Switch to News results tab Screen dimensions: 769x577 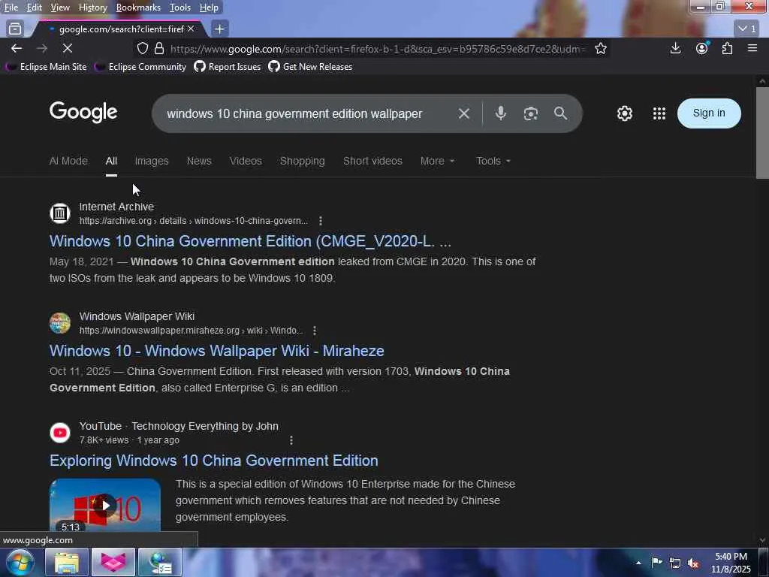click(198, 161)
